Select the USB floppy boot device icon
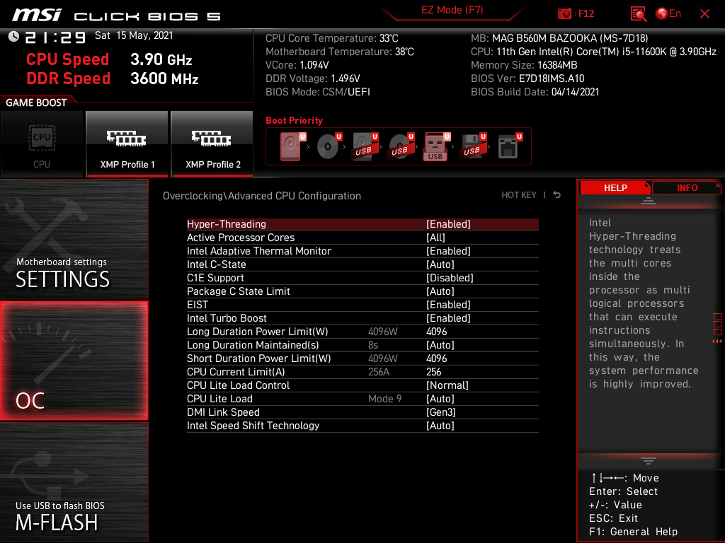The width and height of the screenshot is (725, 543). click(473, 146)
